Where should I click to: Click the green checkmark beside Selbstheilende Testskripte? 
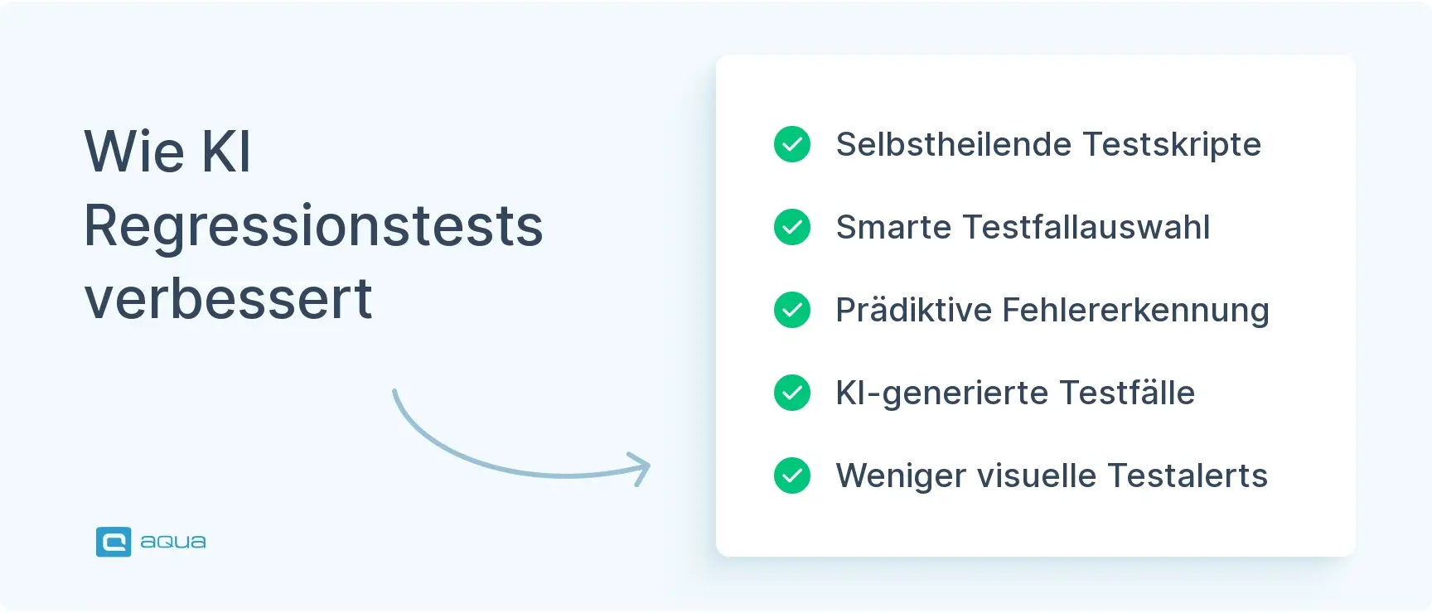point(792,144)
